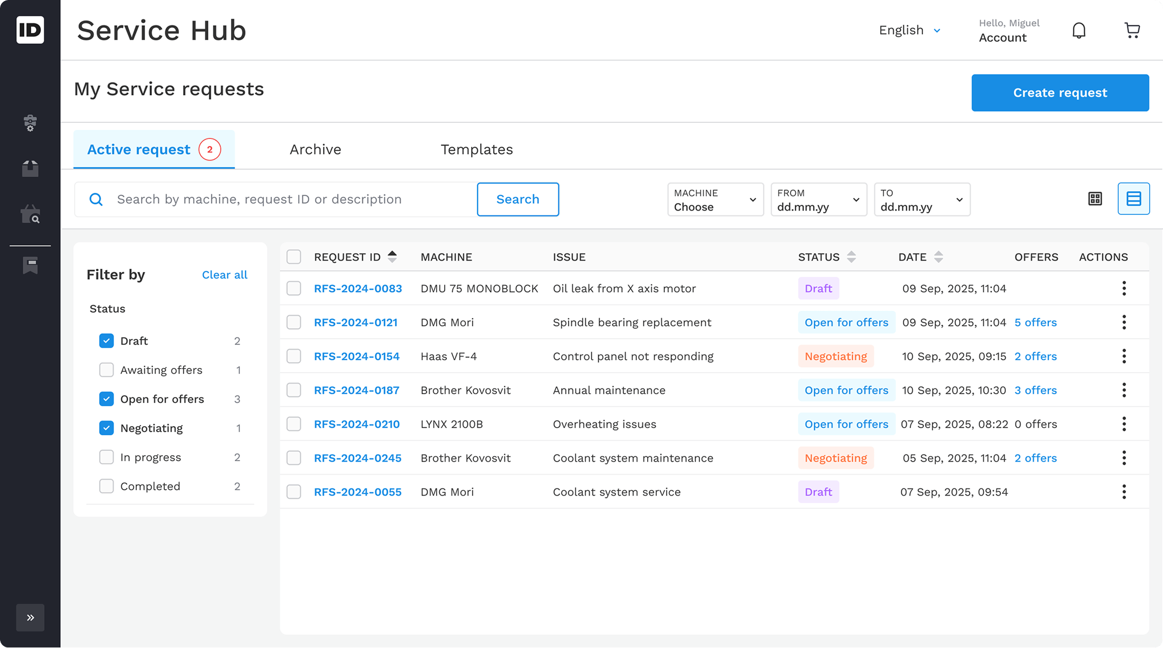Tick the select-all checkbox in table header
The image size is (1163, 648).
(x=293, y=257)
